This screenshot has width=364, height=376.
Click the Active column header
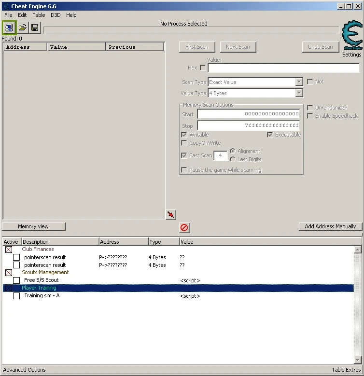(12, 242)
